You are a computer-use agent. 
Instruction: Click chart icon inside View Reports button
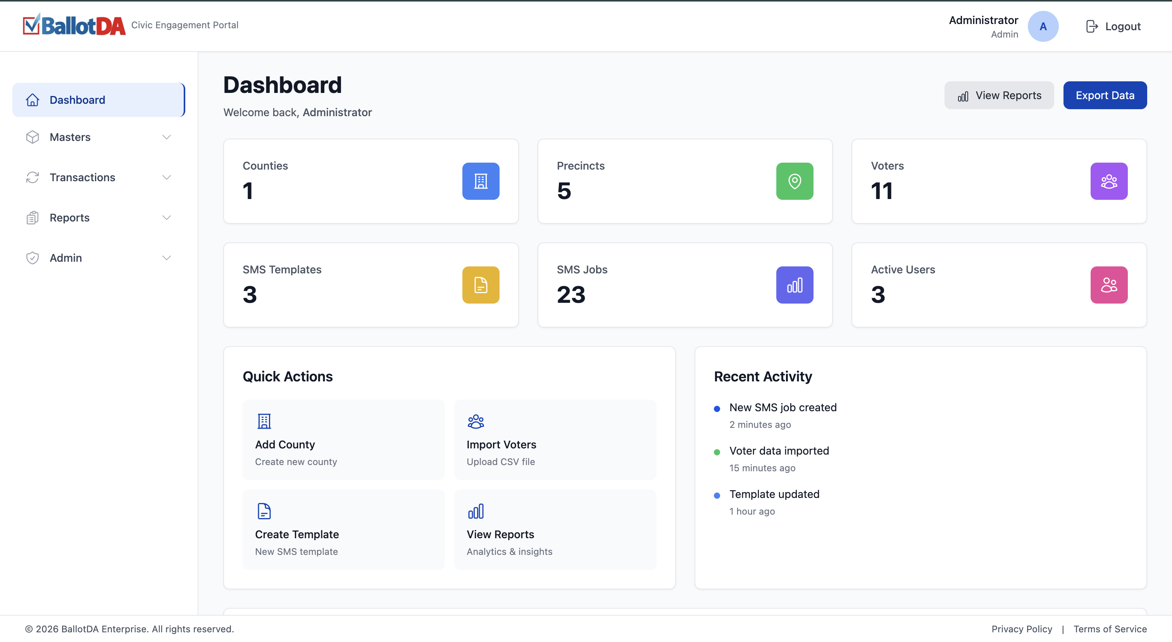tap(963, 96)
